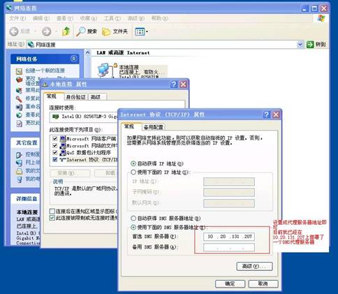
Task: Click the Back arrow toolbar icon
Action: tap(14, 31)
